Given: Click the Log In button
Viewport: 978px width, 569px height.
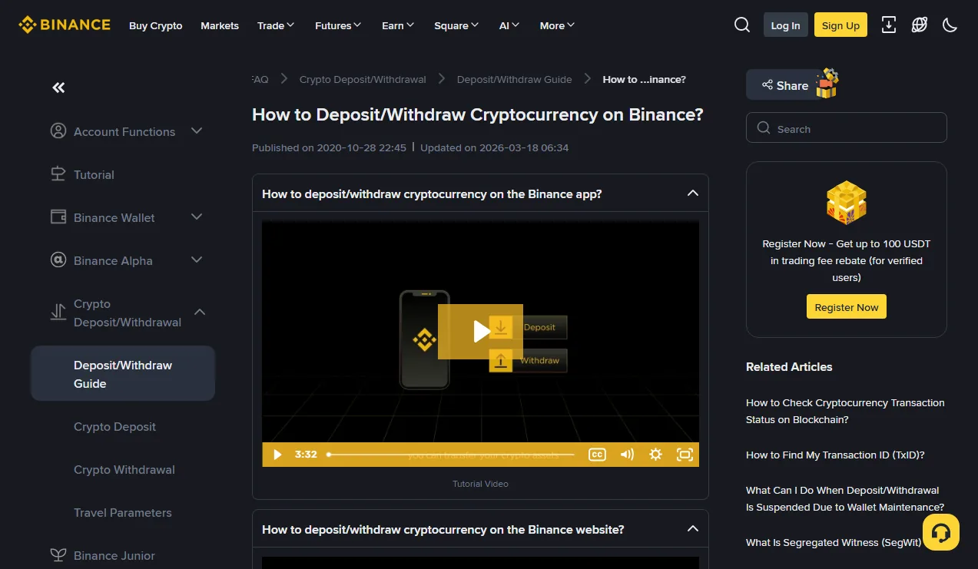Looking at the screenshot, I should (785, 25).
